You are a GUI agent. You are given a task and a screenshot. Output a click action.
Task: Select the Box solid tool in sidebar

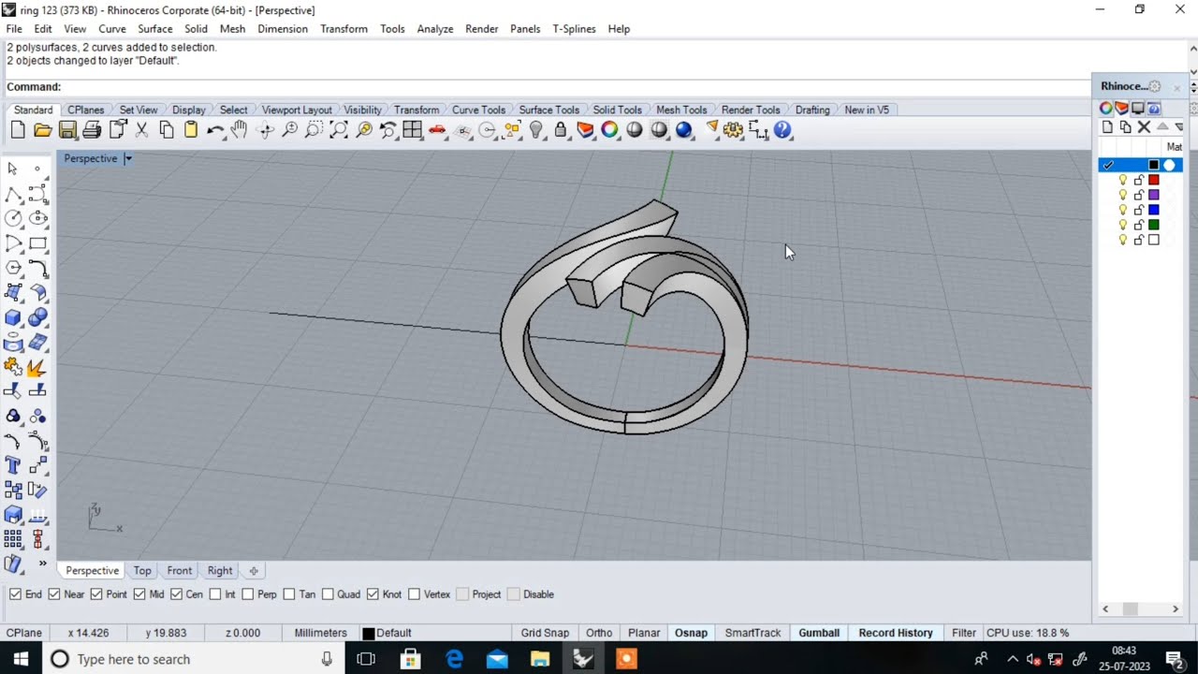coord(13,317)
